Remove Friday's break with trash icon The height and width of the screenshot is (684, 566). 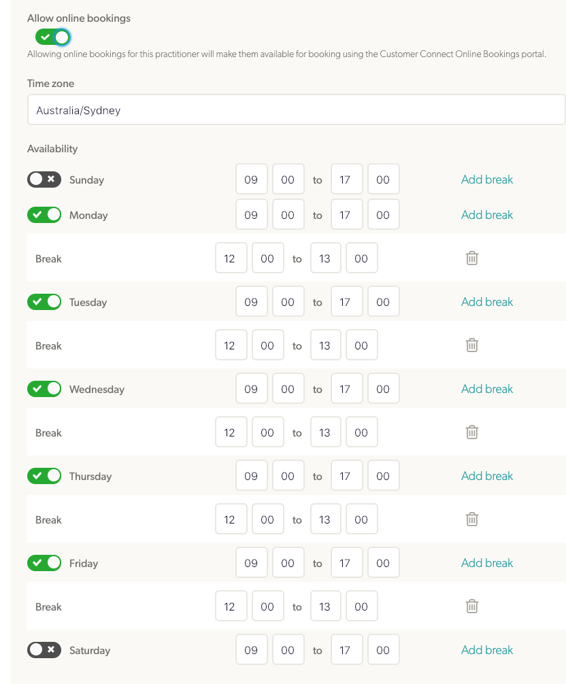tap(471, 606)
